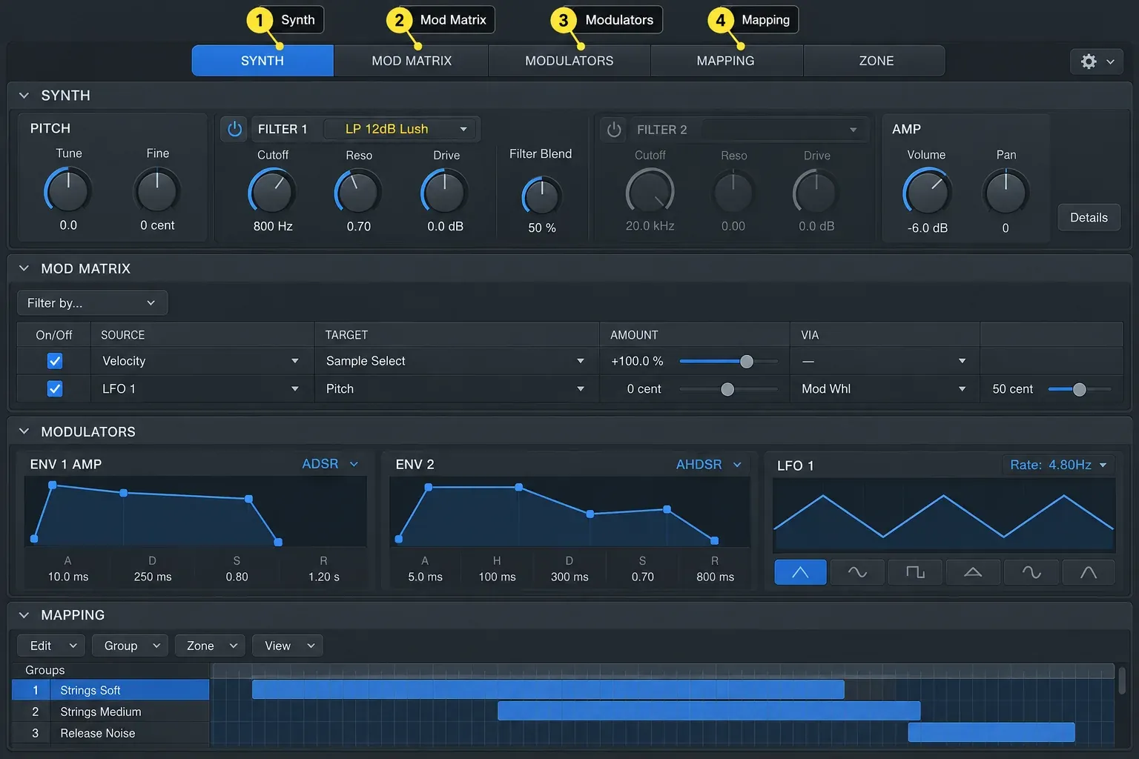
Task: Open the Sample Select target dropdown
Action: tap(456, 361)
